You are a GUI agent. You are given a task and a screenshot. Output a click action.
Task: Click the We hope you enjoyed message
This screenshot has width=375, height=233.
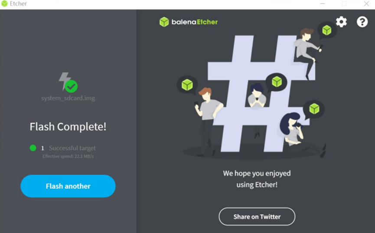pos(257,179)
